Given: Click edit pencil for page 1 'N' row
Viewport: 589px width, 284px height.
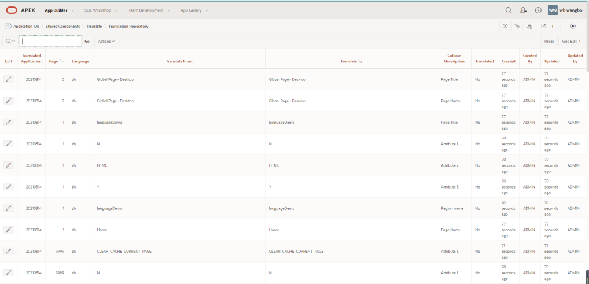Looking at the screenshot, I should (x=9, y=143).
